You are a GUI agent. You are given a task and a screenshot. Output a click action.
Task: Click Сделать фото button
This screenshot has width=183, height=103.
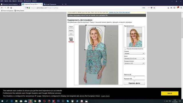tap(134, 83)
